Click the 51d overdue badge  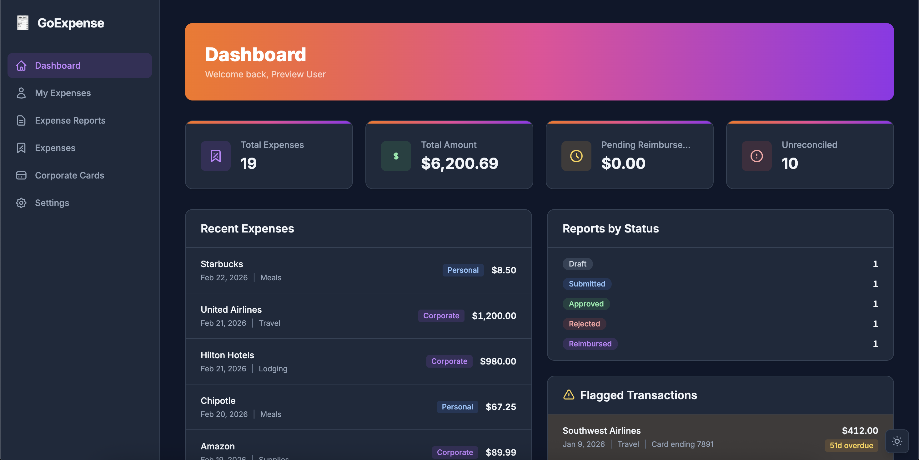click(x=851, y=445)
